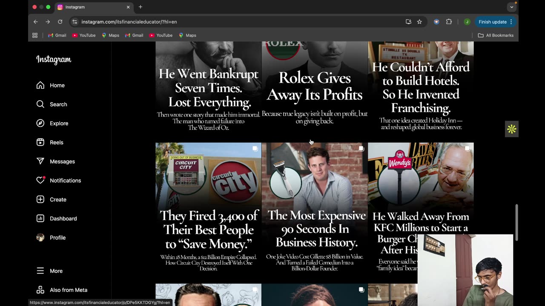Expand the More menu in the sidebar
545x306 pixels.
(49, 271)
